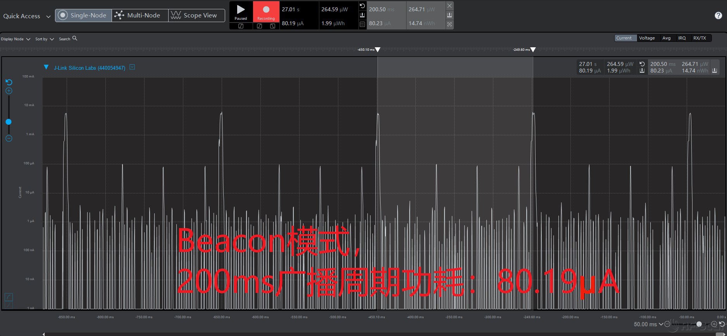The image size is (727, 336).
Task: Click the zoom out minus on y-axis
Action: pos(9,138)
